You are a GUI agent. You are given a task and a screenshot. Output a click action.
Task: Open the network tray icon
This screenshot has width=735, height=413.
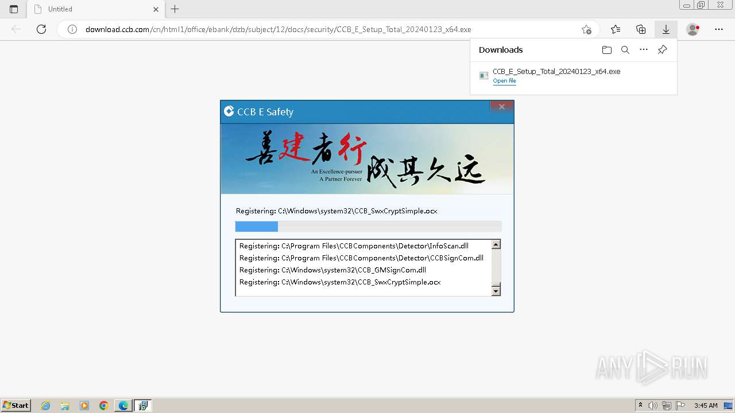coord(667,406)
